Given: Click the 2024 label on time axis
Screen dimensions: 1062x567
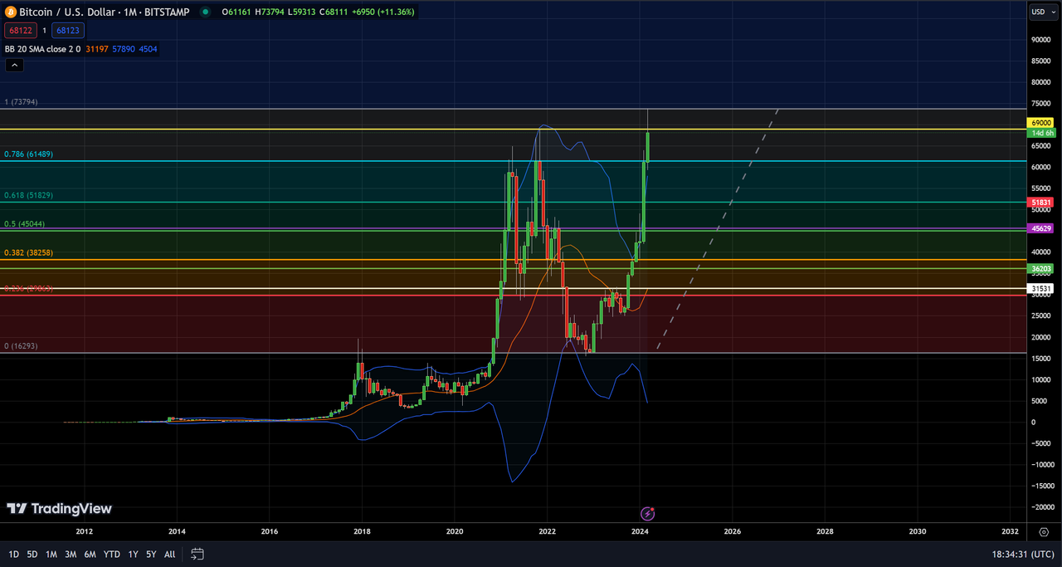Looking at the screenshot, I should (640, 530).
